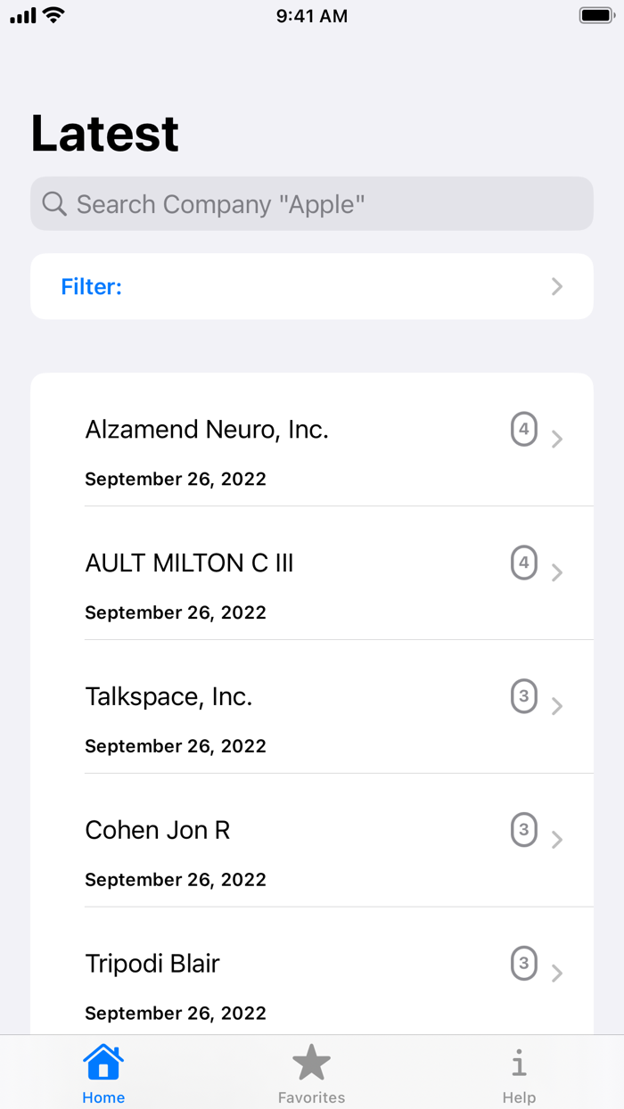The width and height of the screenshot is (624, 1109).
Task: Tap the Help info icon
Action: click(520, 1061)
